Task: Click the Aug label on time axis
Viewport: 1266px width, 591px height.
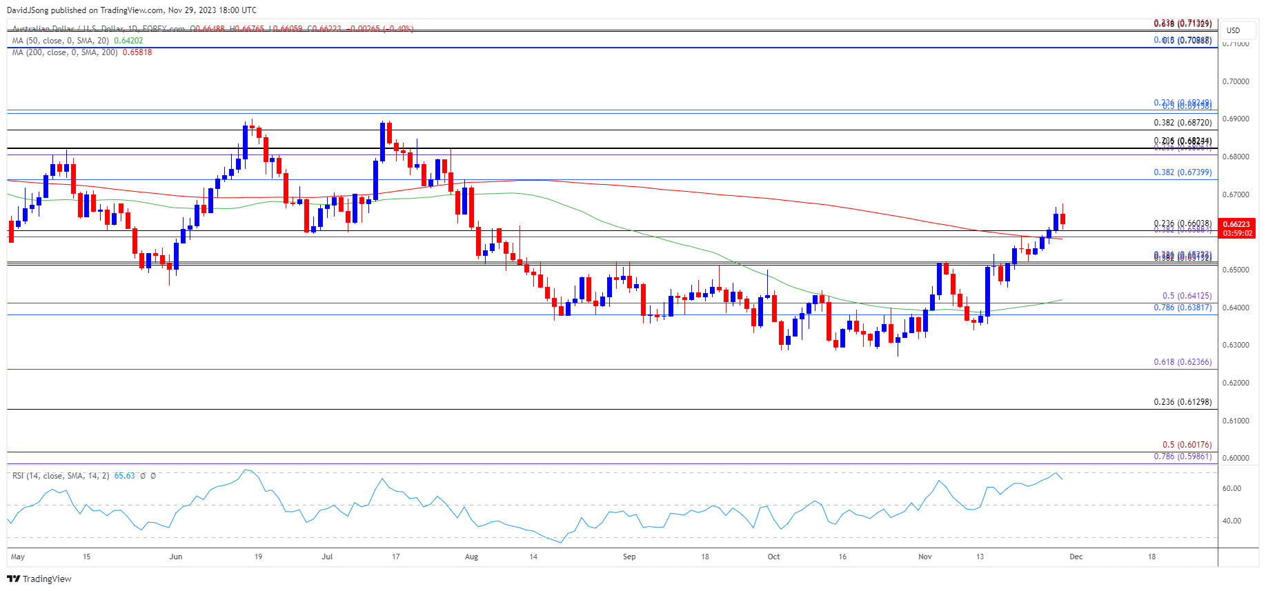Action: click(471, 557)
